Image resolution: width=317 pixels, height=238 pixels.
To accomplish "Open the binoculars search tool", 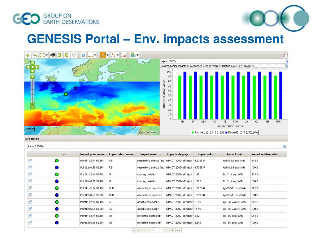I will coord(52,55).
